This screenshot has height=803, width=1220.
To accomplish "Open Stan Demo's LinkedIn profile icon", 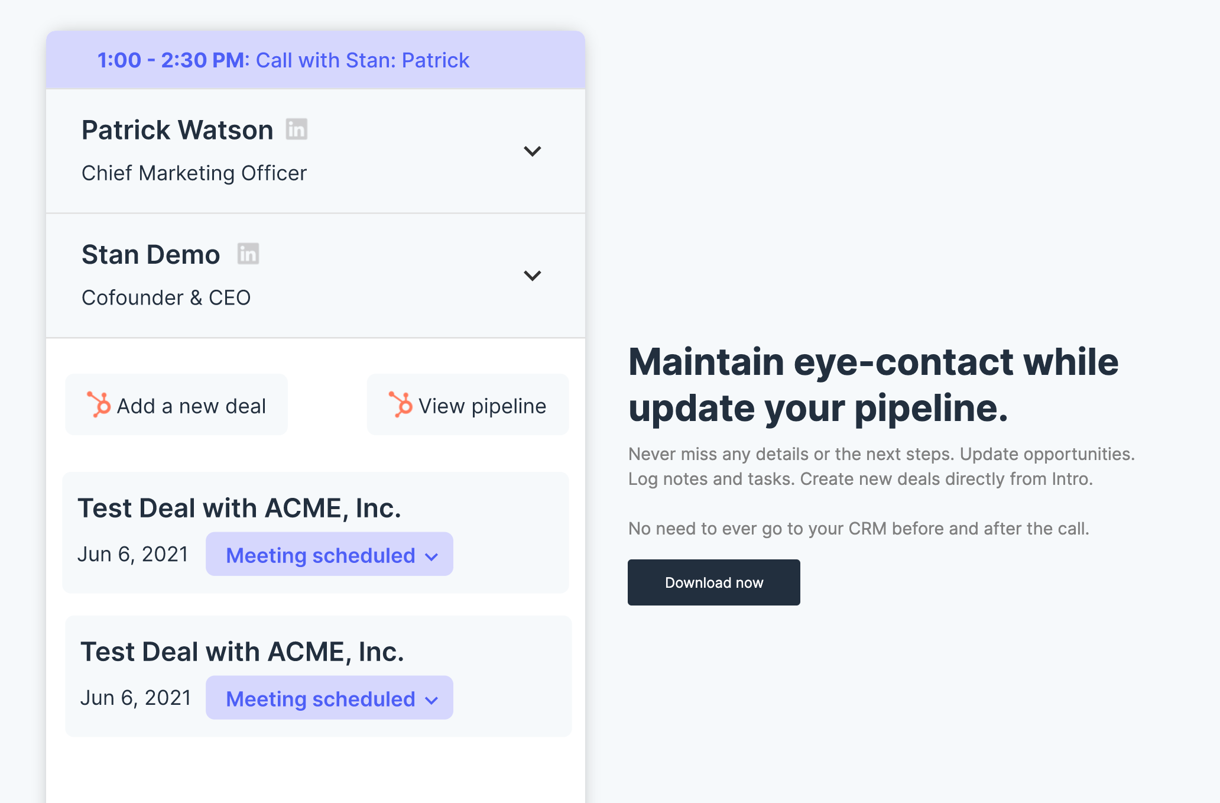I will [248, 254].
